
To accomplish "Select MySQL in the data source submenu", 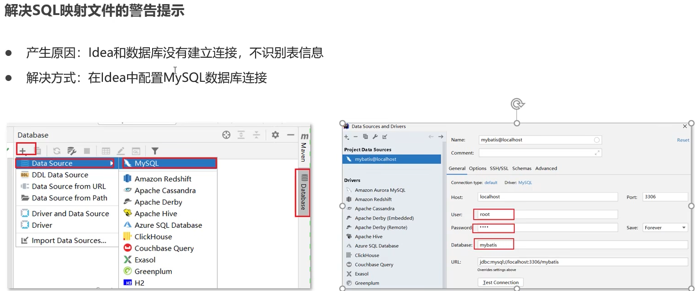I will point(169,163).
